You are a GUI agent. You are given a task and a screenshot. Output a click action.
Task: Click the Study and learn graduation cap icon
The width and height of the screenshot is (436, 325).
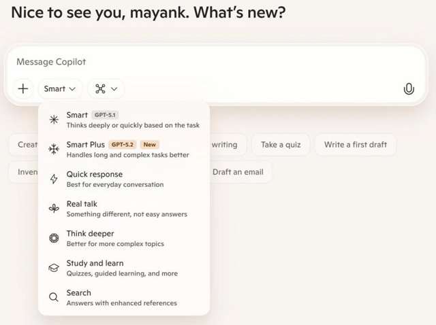(54, 268)
